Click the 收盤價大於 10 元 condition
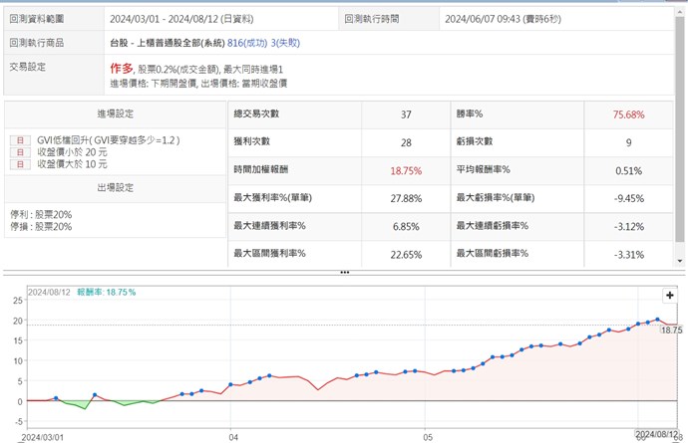The image size is (688, 443). [72, 164]
